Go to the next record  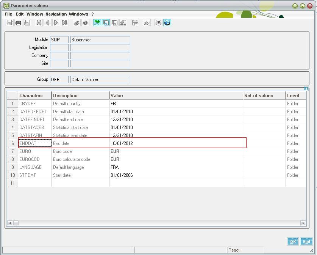[56, 23]
